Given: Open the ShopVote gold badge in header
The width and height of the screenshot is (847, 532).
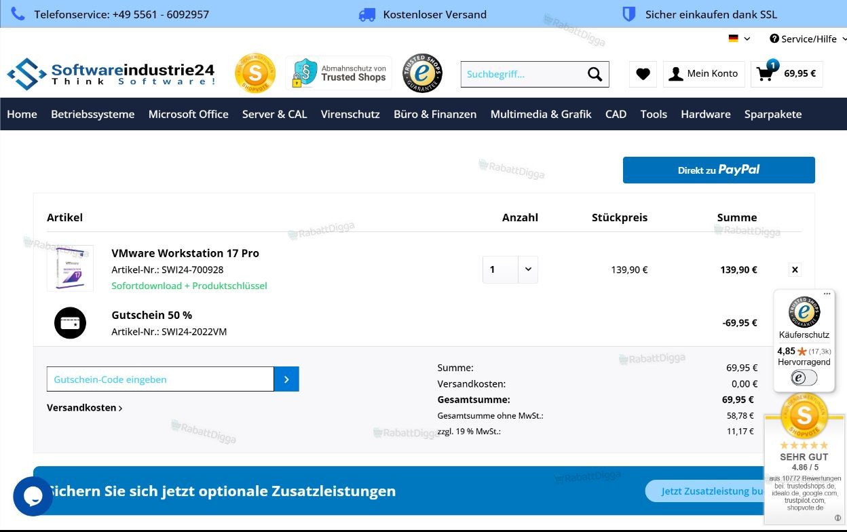Looking at the screenshot, I should click(x=255, y=73).
